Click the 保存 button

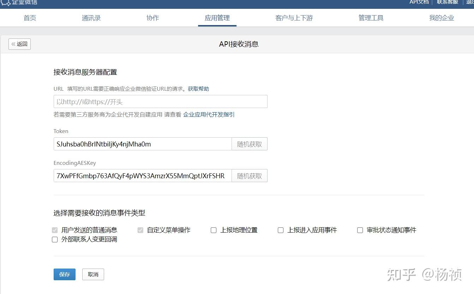point(64,274)
